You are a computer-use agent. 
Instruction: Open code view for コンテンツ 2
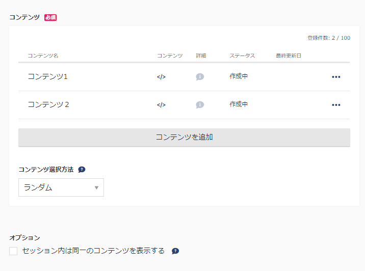(161, 105)
